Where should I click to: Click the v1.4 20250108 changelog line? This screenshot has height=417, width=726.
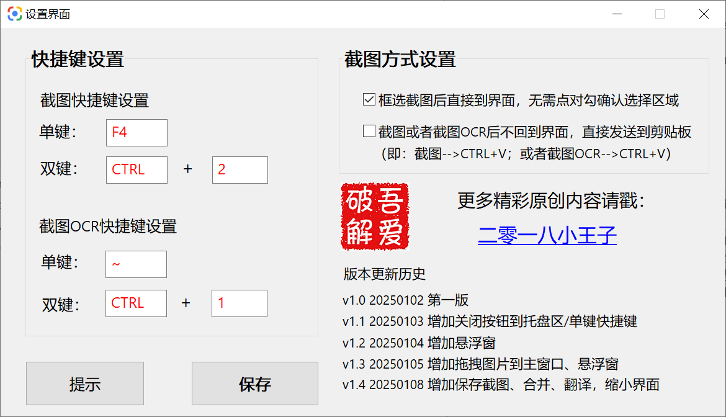click(x=501, y=385)
